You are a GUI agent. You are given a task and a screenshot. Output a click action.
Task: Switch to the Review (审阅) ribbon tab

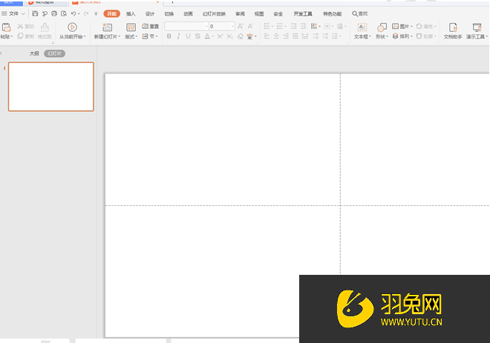tap(240, 14)
